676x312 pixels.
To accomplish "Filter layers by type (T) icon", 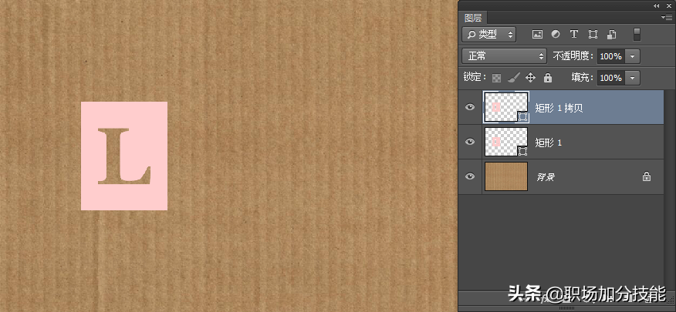I will (574, 35).
